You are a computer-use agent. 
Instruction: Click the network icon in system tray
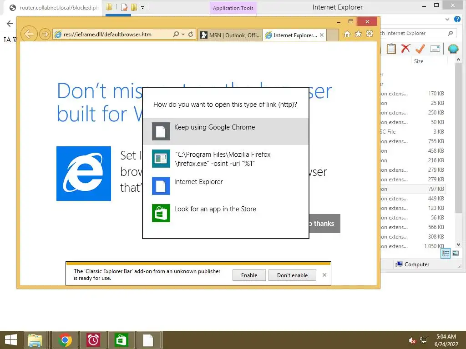[423, 340]
